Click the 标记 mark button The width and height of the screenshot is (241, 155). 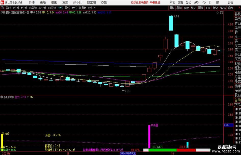tap(215, 8)
